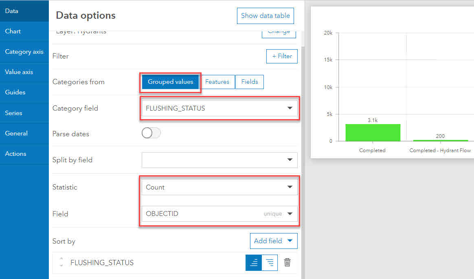Screen dimensions: 474x279
Task: Go to the Series settings tab
Action: click(x=15, y=113)
